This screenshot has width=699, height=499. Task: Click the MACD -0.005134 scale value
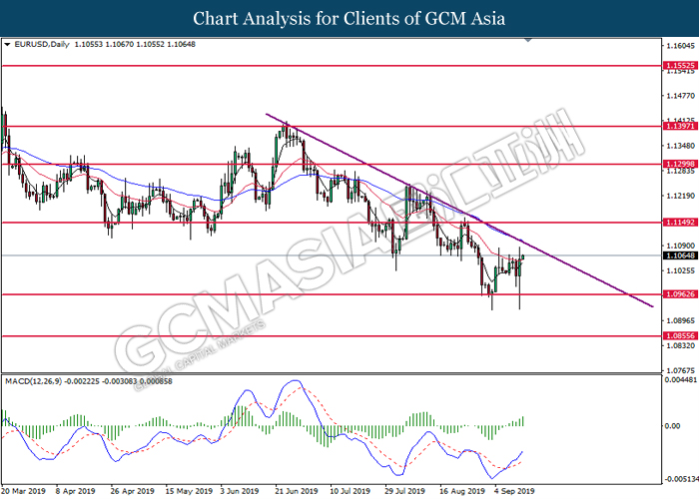[x=681, y=479]
